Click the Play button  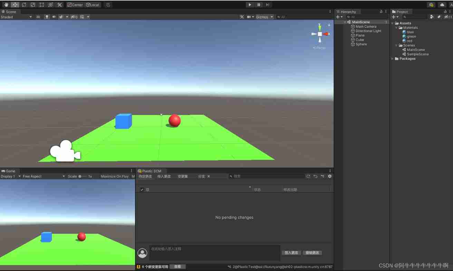click(250, 5)
